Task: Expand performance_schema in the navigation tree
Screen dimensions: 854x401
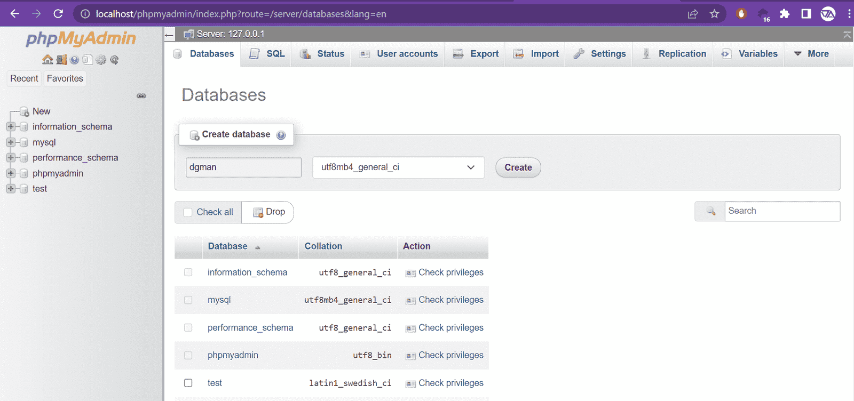Action: pos(11,158)
